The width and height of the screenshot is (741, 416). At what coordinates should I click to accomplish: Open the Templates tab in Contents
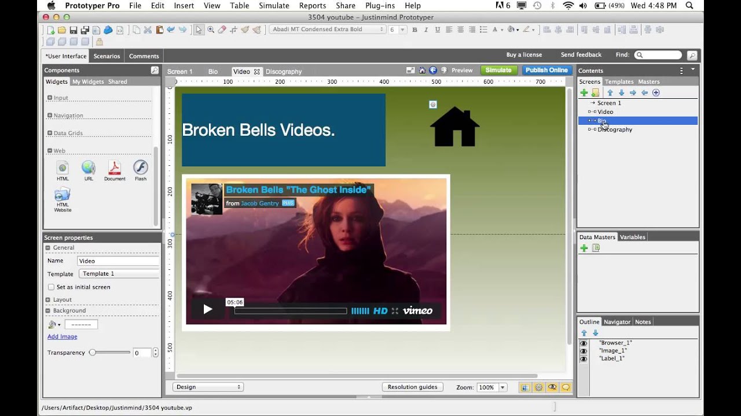pos(619,81)
